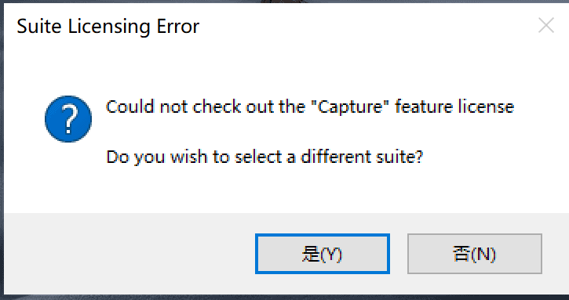Click the white question mark glyph inside the circle
Screen dimensions: 569x300
pos(69,119)
